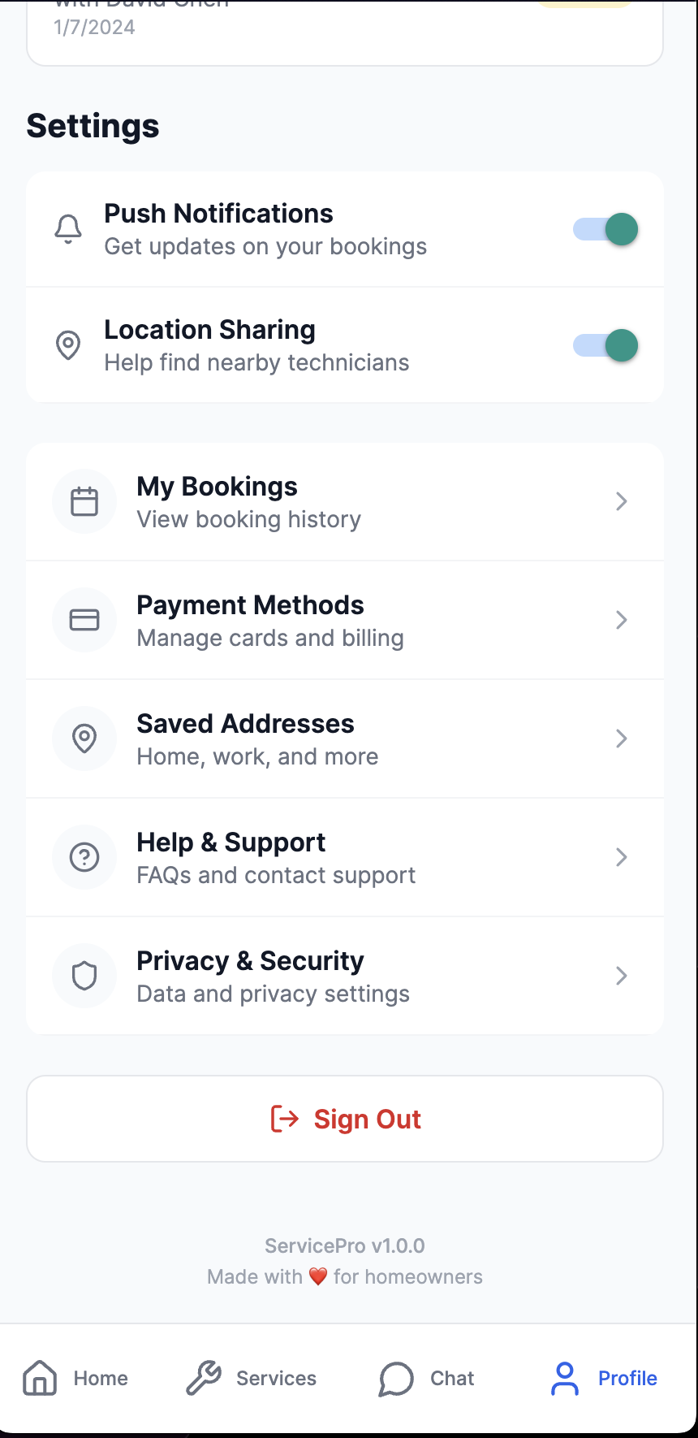The height and width of the screenshot is (1438, 698).
Task: Expand My Bookings using its chevron arrow
Action: [x=621, y=501]
